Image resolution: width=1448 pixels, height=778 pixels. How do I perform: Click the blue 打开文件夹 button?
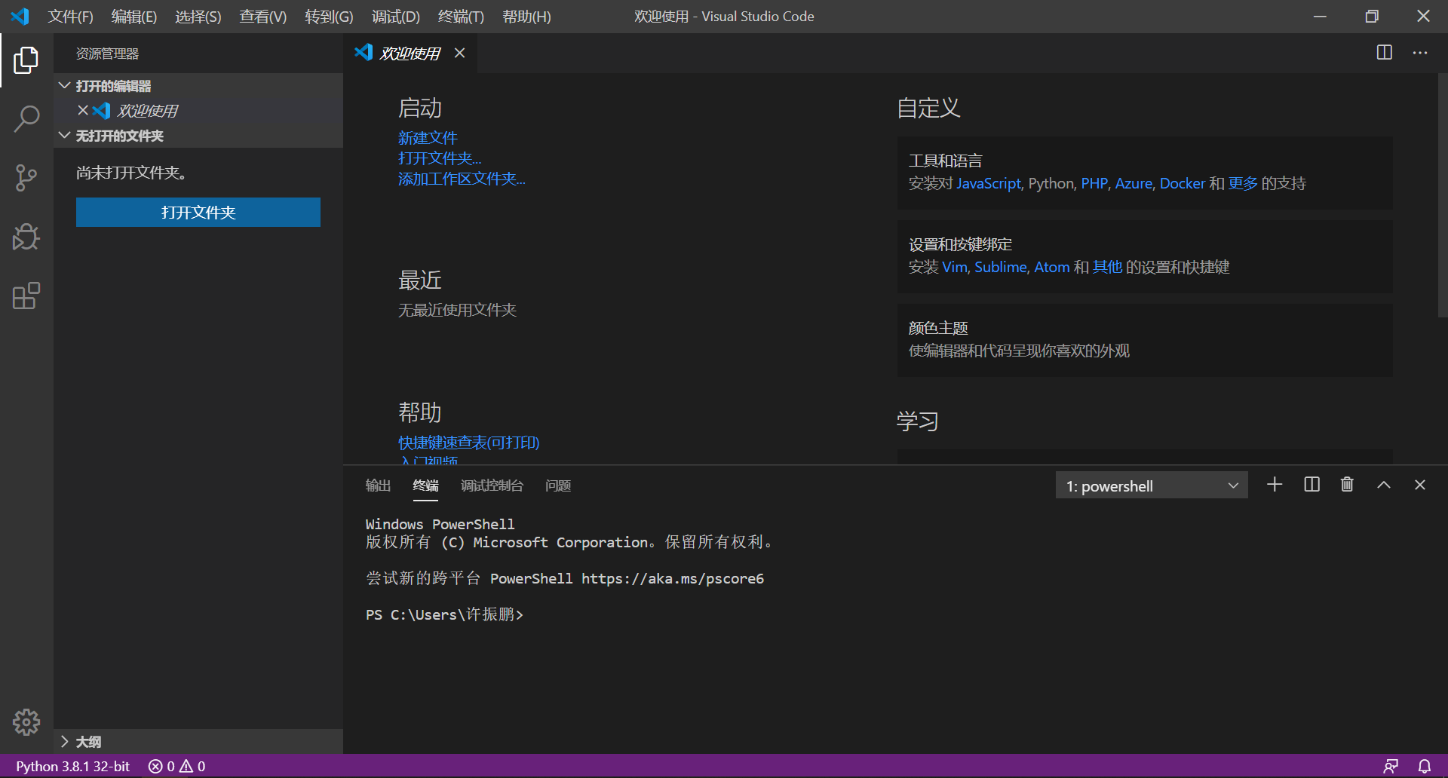coord(198,213)
